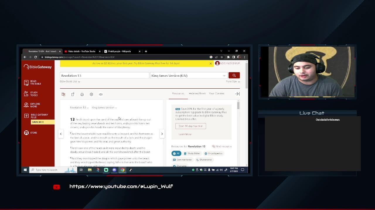The image size is (375, 210).
Task: Collapse the resources sidebar arrow icon
Action: [237, 94]
